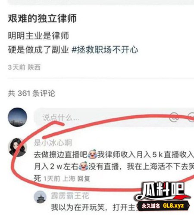
Task: Open username 霹雳霸王花
Action: pos(70,196)
